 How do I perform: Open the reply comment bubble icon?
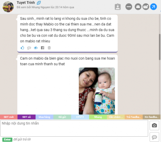[29, 48]
